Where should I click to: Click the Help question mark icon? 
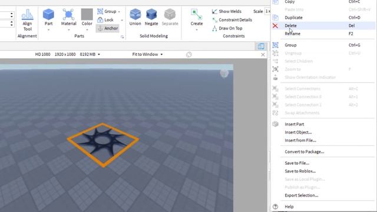[275, 207]
